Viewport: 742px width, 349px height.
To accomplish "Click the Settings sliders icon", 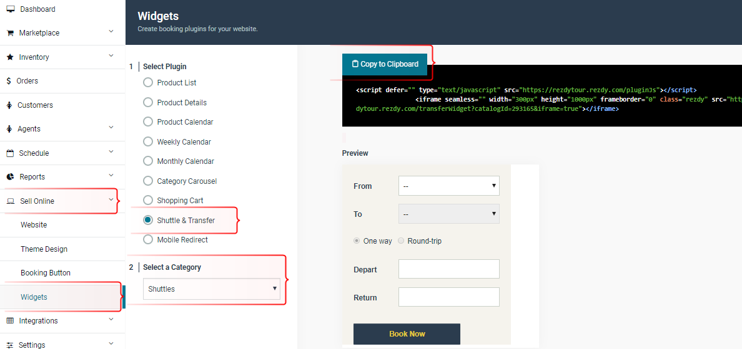I will 10,345.
